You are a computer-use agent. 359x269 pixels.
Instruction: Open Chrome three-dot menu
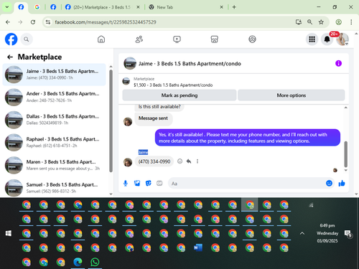point(351,22)
